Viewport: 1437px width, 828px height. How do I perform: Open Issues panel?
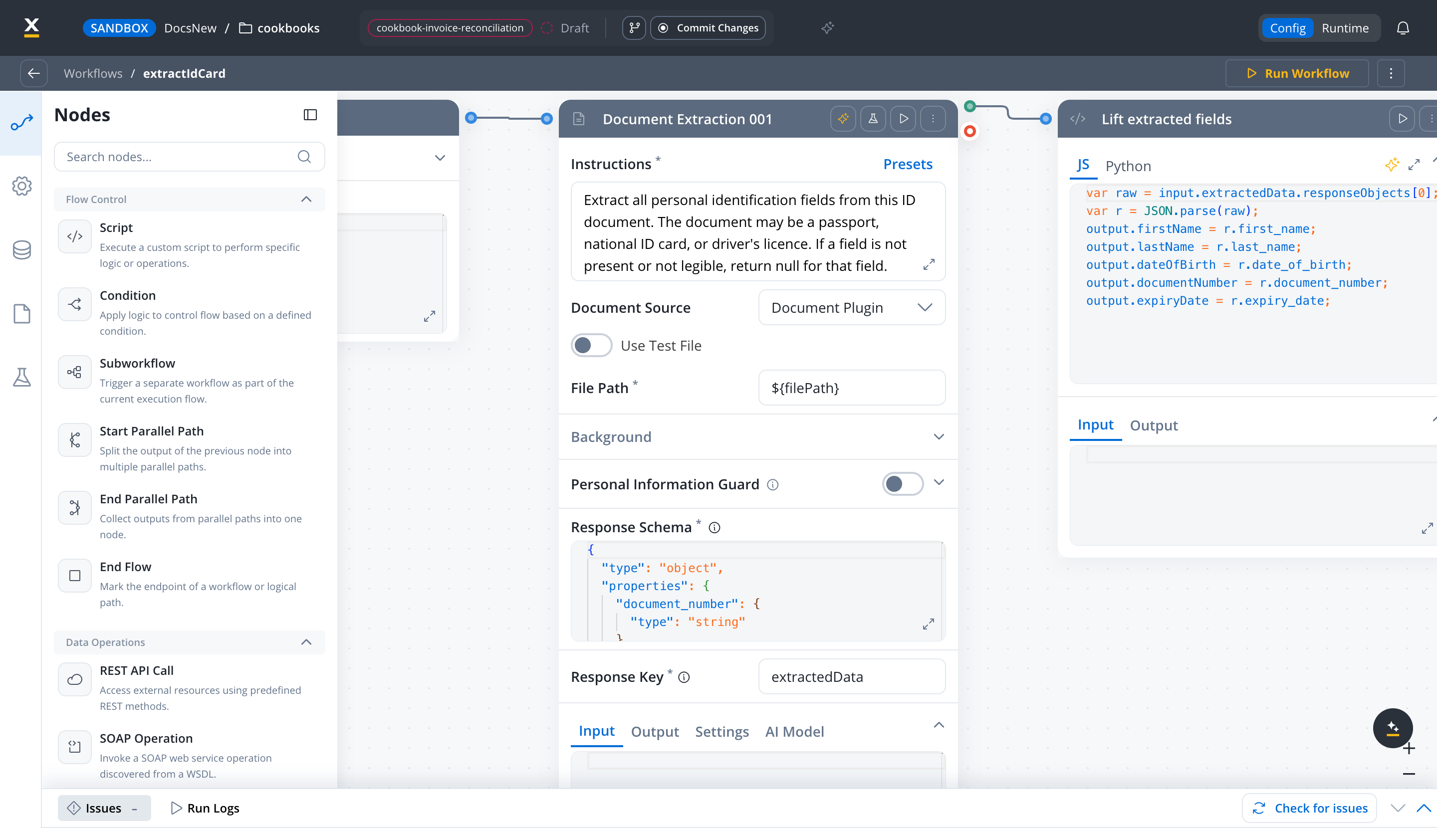104,808
